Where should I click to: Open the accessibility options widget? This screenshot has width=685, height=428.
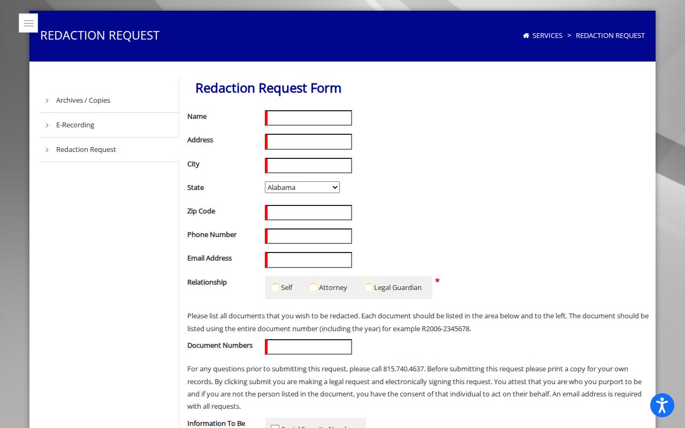click(662, 405)
